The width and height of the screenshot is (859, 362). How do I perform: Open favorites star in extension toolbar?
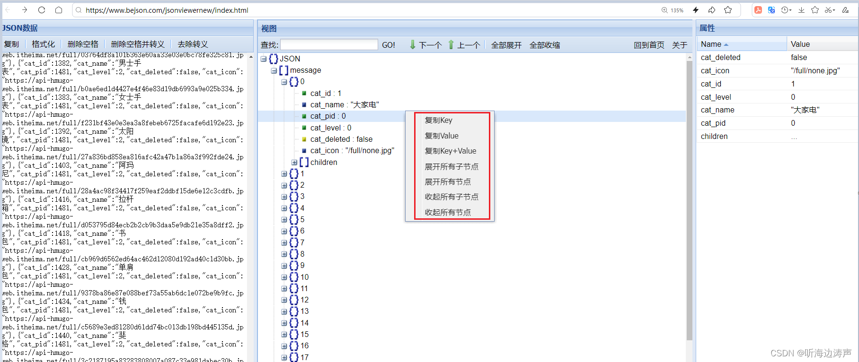coord(815,10)
